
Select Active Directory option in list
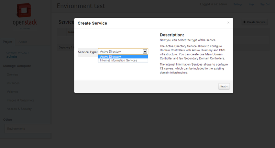(x=123, y=57)
